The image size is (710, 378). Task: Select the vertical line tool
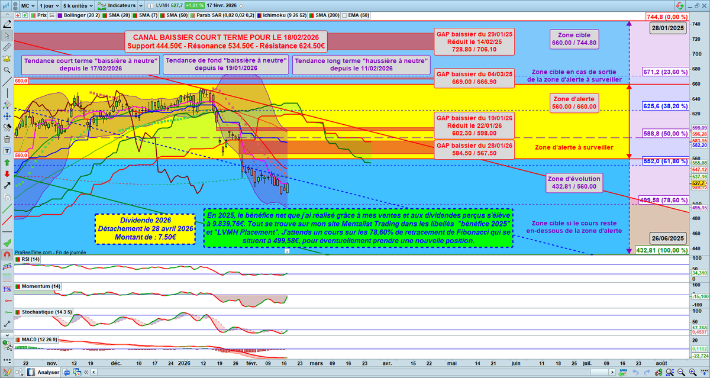7,93
